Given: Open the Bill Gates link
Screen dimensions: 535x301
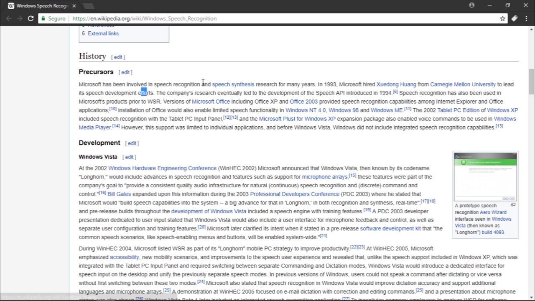Looking at the screenshot, I should coord(119,194).
